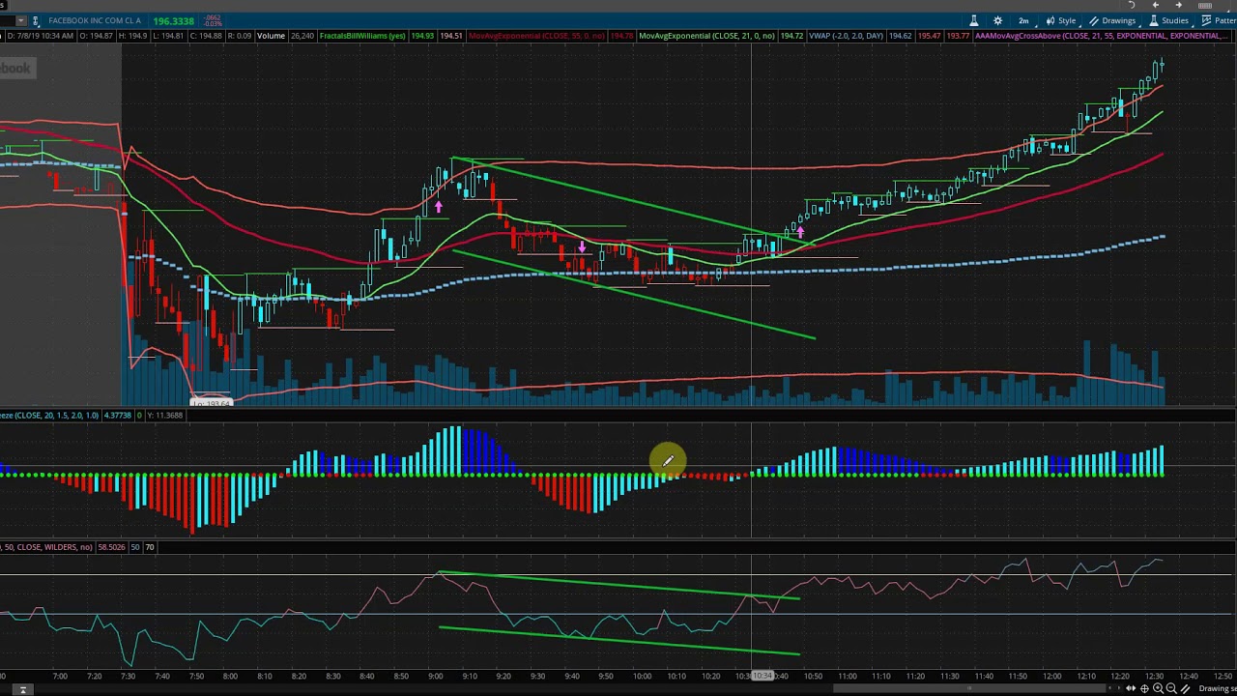This screenshot has width=1237, height=696.
Task: Click the crosshair pan icon at bottom
Action: [x=1144, y=688]
